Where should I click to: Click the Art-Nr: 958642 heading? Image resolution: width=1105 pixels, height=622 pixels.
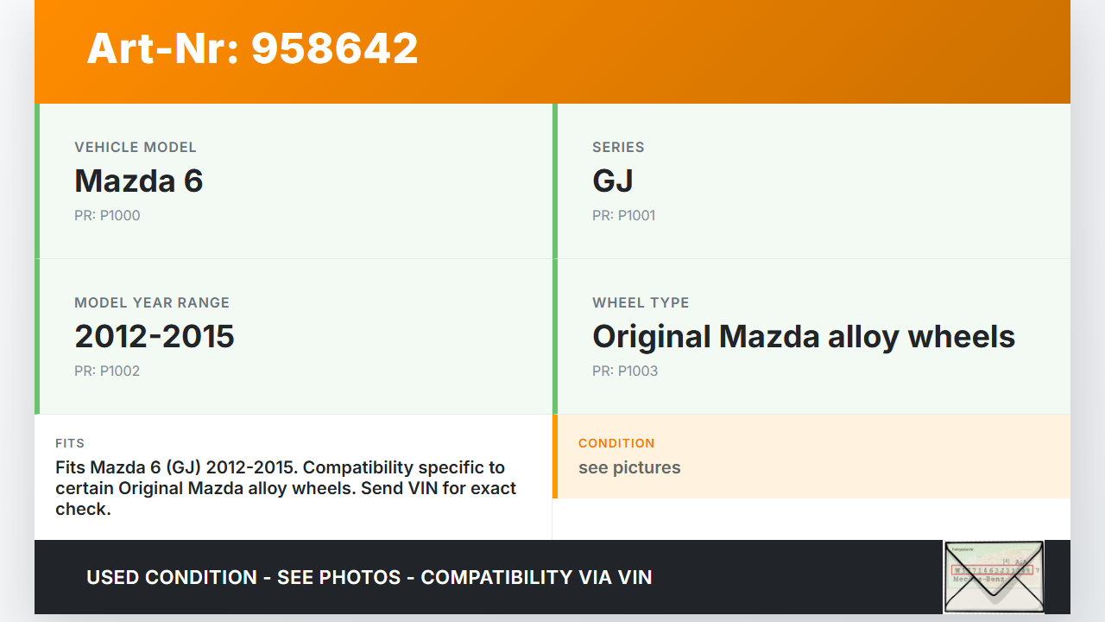pos(252,48)
